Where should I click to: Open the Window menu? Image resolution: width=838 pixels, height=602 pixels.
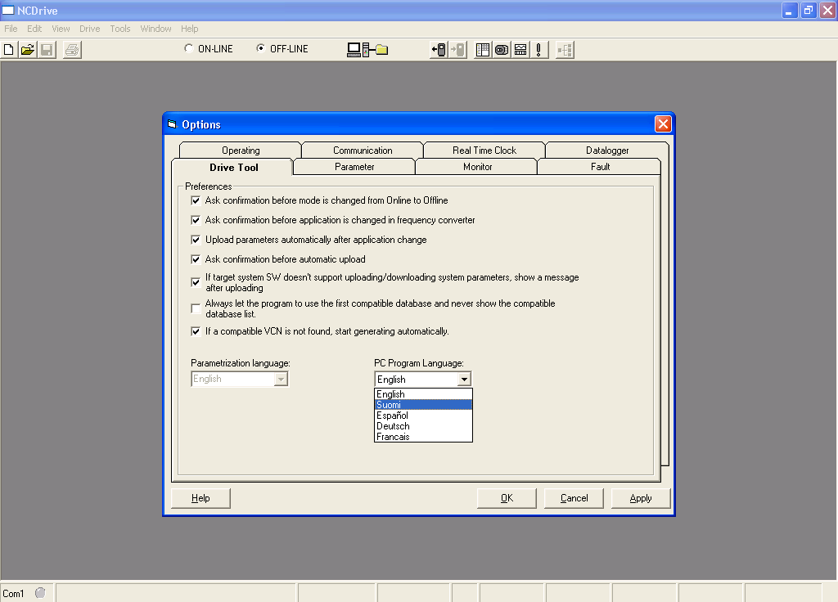(x=155, y=29)
